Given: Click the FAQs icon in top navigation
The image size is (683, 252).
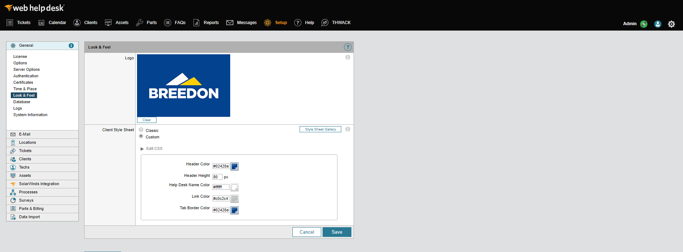Looking at the screenshot, I should pyautogui.click(x=168, y=23).
